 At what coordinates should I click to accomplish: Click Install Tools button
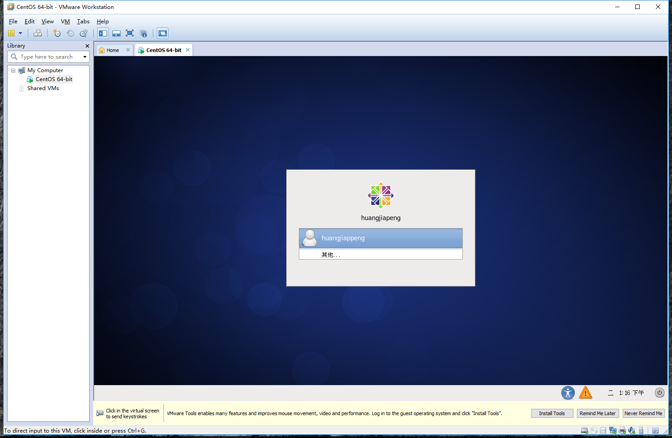[552, 413]
